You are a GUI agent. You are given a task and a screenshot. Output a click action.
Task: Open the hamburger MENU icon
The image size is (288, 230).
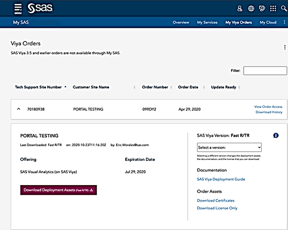point(18,9)
